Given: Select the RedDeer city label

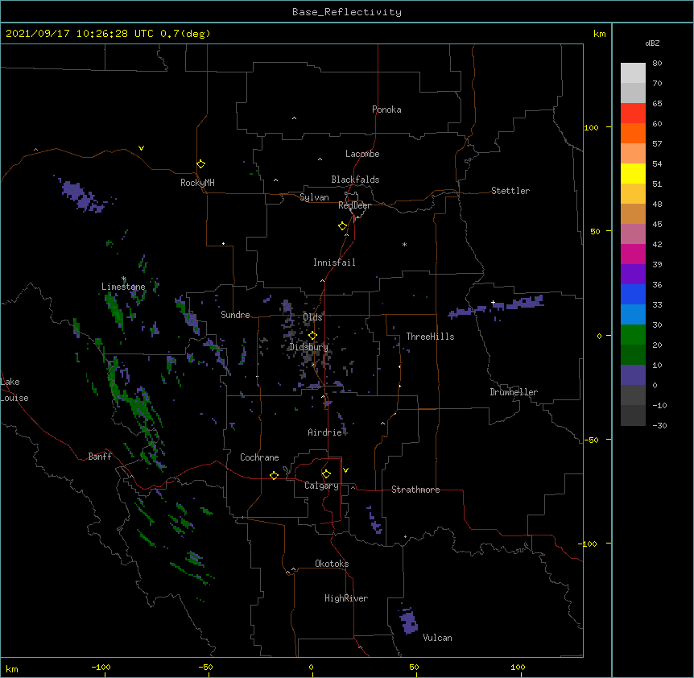Looking at the screenshot, I should 354,205.
